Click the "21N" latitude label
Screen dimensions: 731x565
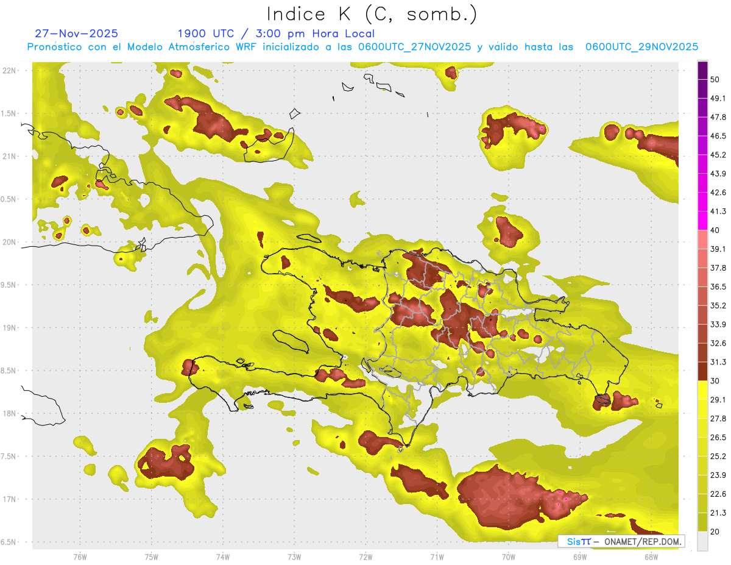click(9, 157)
